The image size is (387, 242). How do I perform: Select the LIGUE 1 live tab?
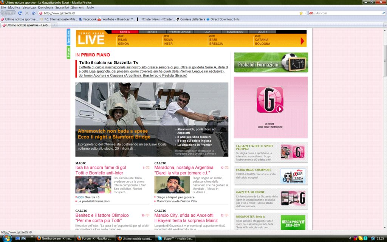[x=262, y=32]
